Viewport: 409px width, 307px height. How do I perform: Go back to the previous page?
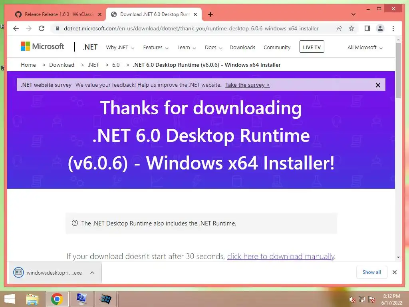coord(16,28)
